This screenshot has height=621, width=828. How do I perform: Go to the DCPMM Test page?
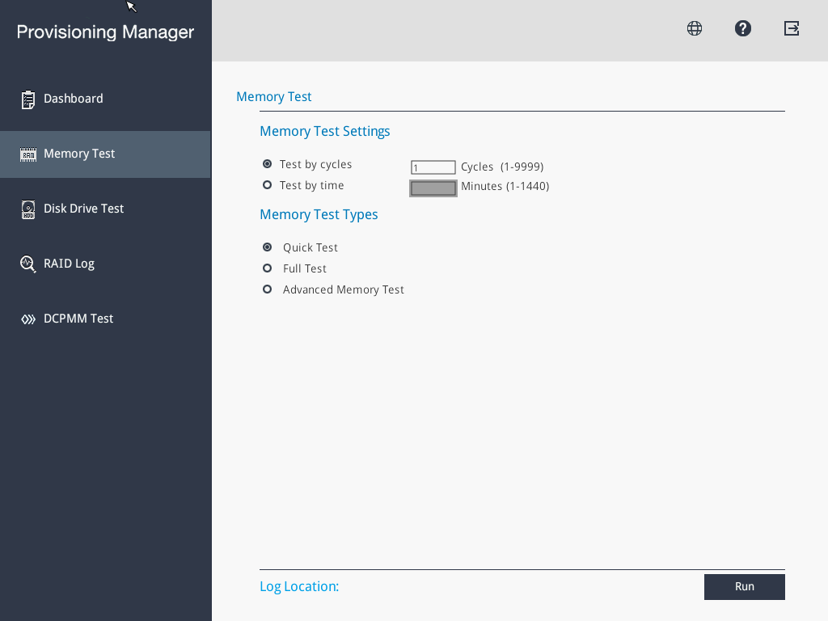[106, 319]
